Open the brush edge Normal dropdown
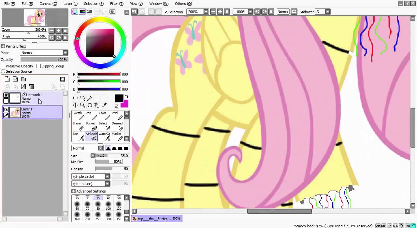This screenshot has width=417, height=228. tap(100, 148)
